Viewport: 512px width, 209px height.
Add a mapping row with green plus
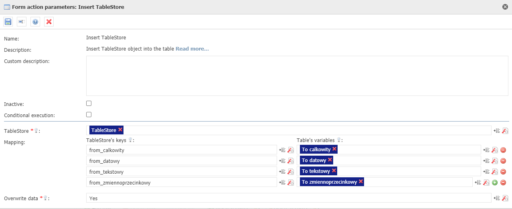click(x=495, y=183)
